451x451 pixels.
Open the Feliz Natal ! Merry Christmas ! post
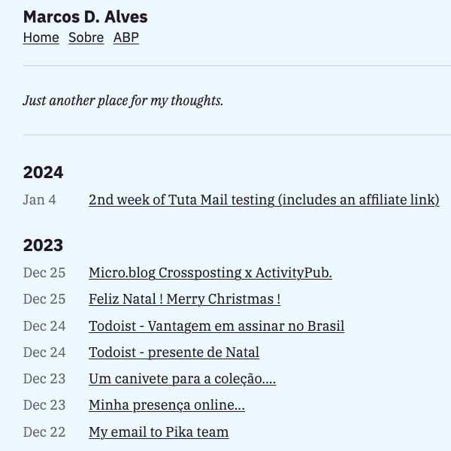click(184, 299)
